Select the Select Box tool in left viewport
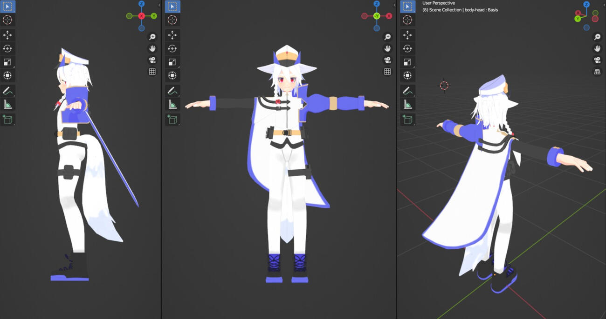 point(7,7)
